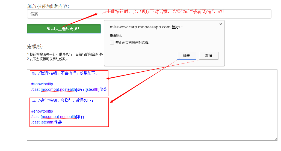
Task: Click the single-line /cast [nocombat,nostealth]潜行;[stealth]偷袭 text
Action: click(69, 89)
